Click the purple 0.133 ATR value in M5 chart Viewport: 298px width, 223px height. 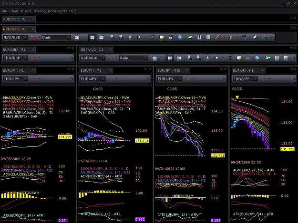(x=140, y=219)
